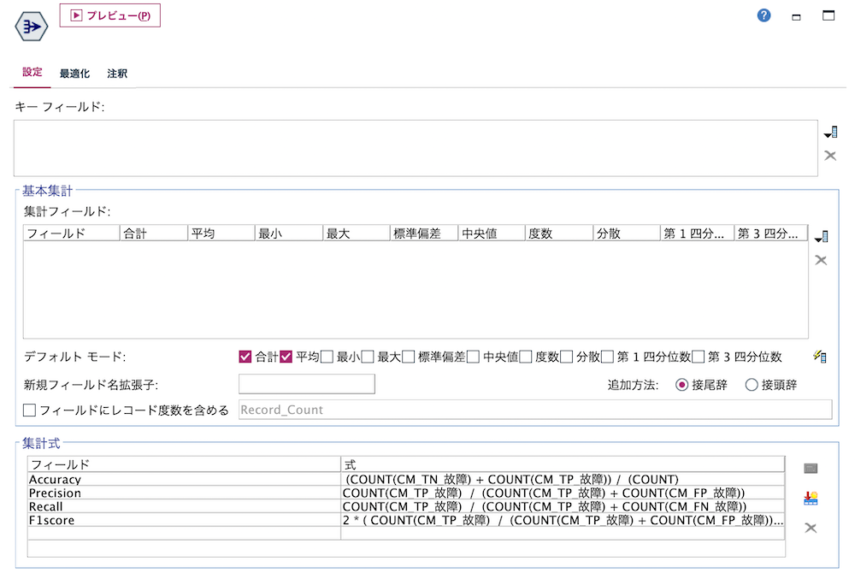The width and height of the screenshot is (855, 573).
Task: Click the 新規フィールド名拡張子 input field
Action: (x=306, y=384)
